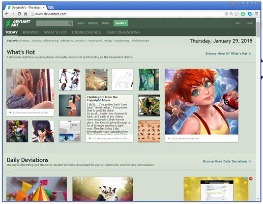263x204 pixels.
Task: Click the page vertical scrollbar thumb
Action: click(258, 29)
